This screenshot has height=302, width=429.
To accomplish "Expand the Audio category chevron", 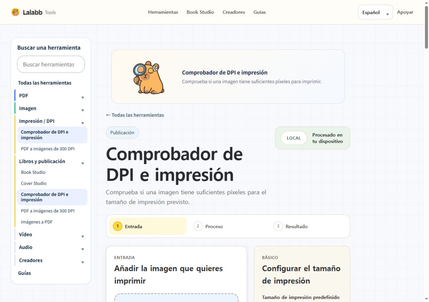I will (x=82, y=249).
